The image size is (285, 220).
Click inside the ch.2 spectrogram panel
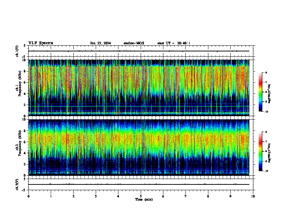tap(139, 147)
